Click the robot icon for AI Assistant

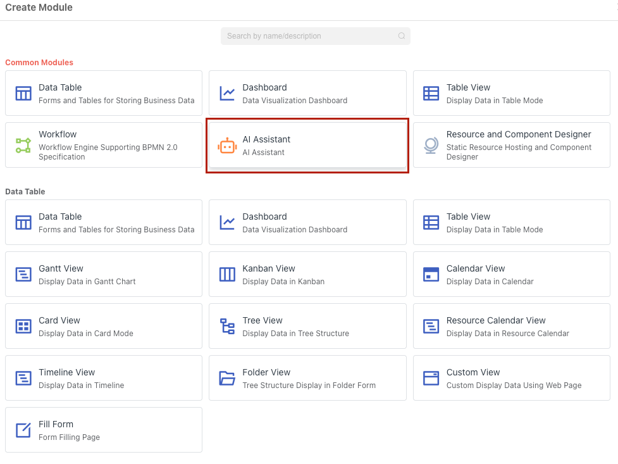pos(227,146)
